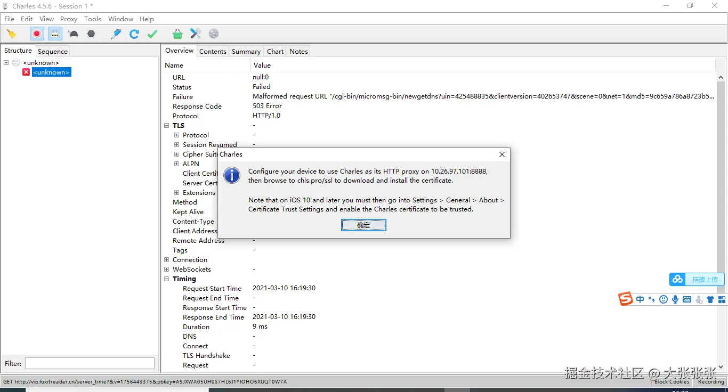The image size is (728, 392).
Task: Expand the ALPN row
Action: 176,164
